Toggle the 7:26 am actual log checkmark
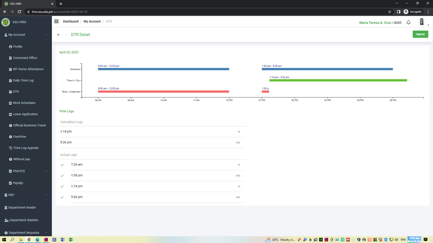The height and width of the screenshot is (243, 433). pyautogui.click(x=62, y=165)
